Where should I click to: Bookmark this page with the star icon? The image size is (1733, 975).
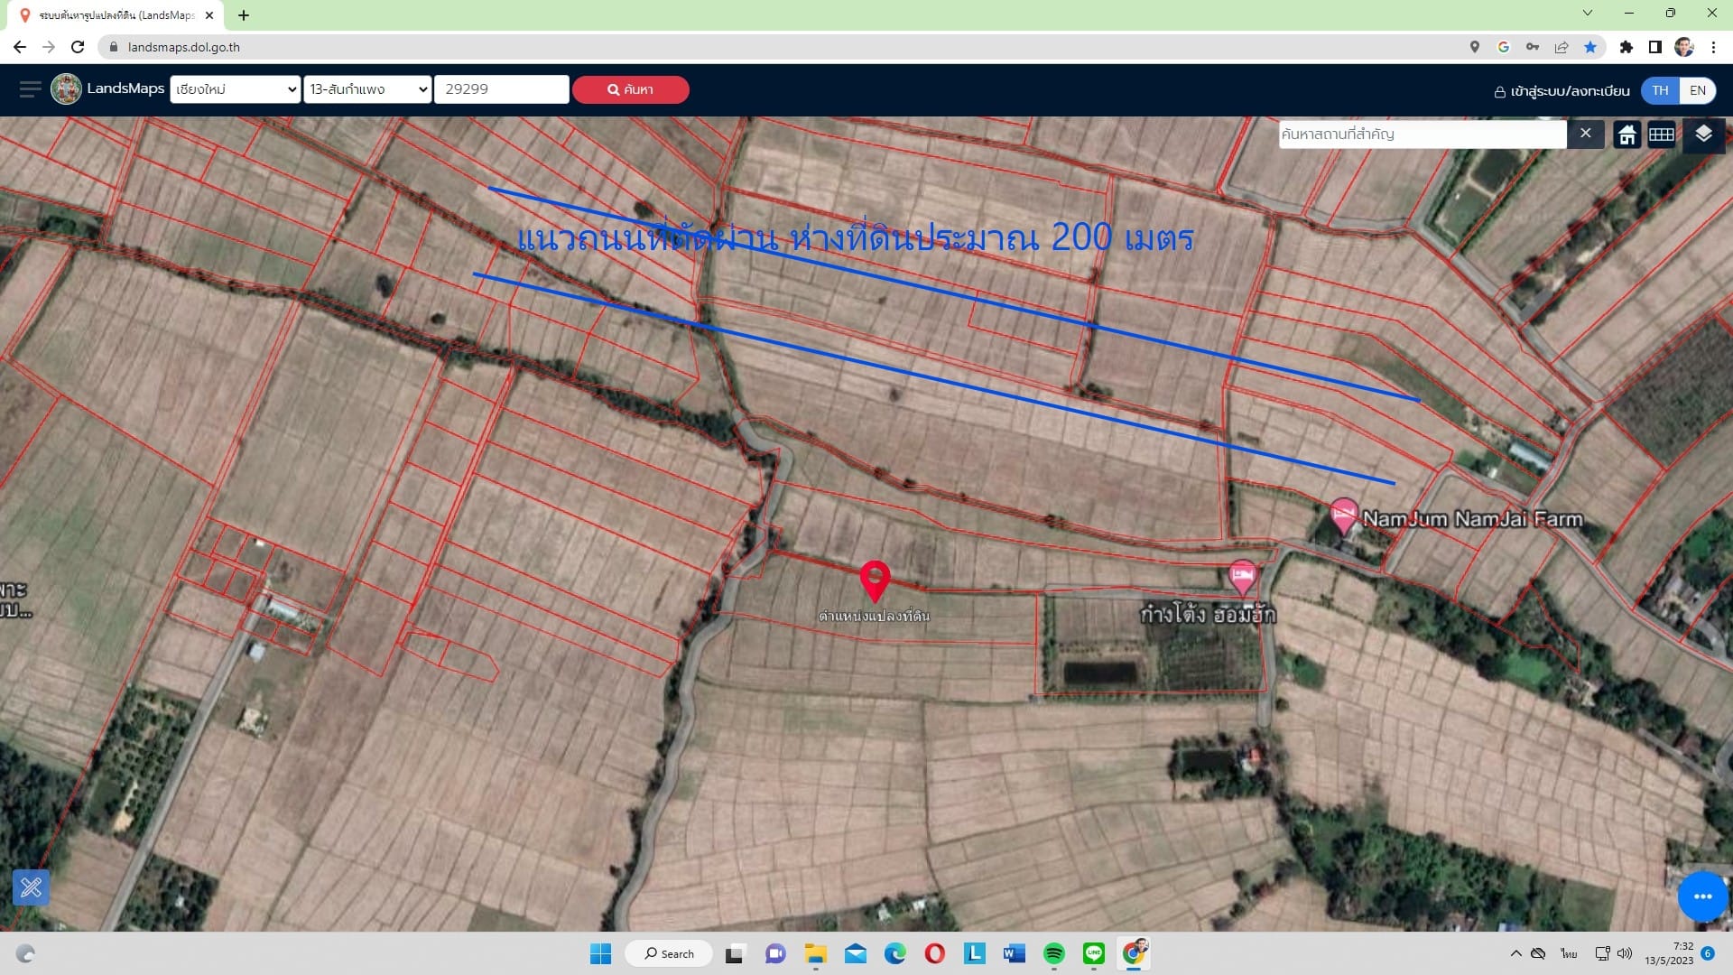(x=1590, y=47)
